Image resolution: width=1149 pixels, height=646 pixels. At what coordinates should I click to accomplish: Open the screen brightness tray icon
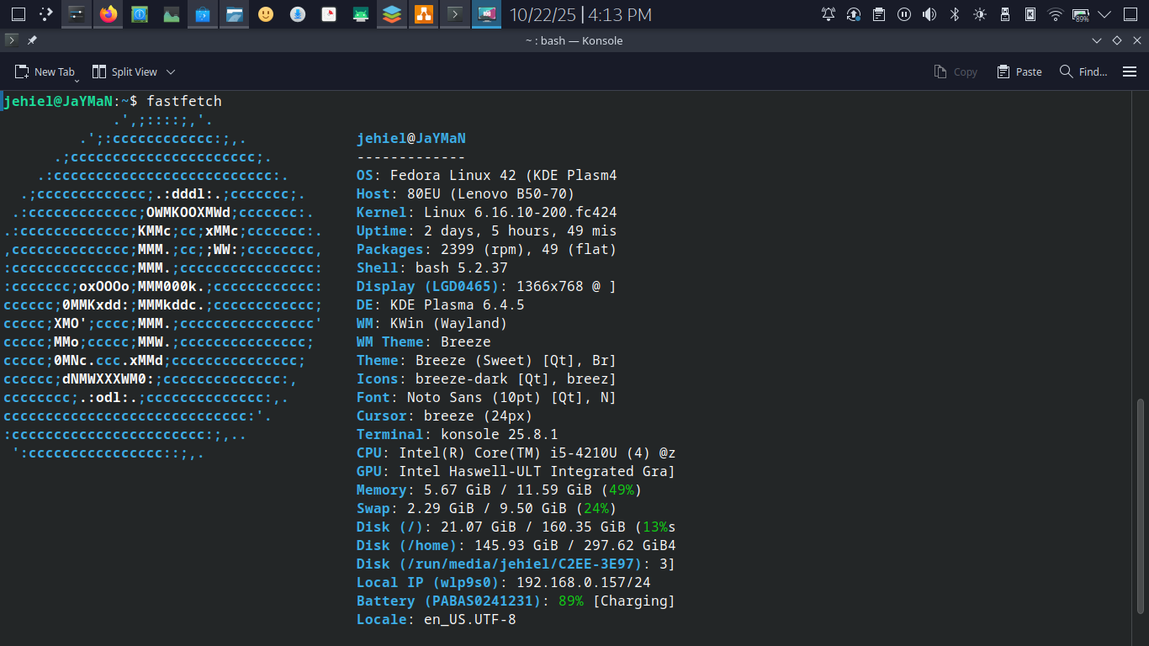(979, 14)
